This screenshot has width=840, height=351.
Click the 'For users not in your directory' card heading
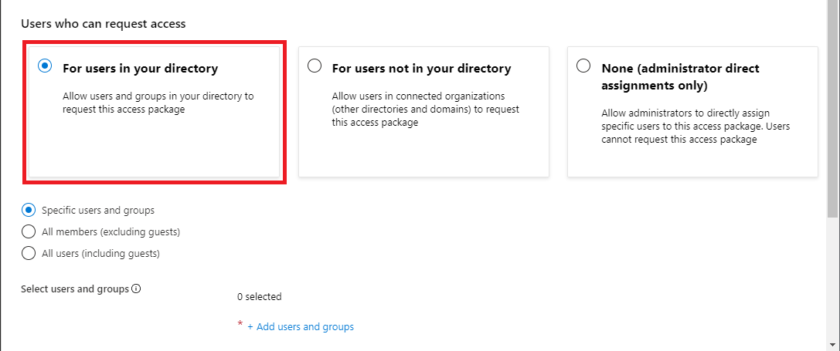421,69
